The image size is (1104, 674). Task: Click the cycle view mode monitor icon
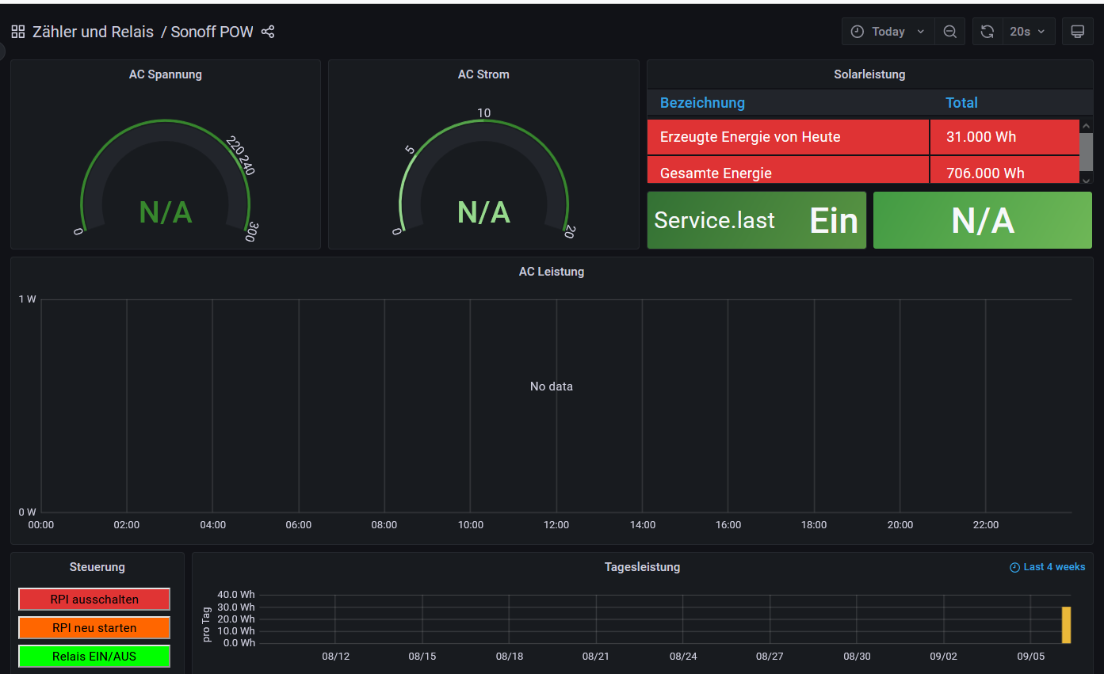pyautogui.click(x=1077, y=32)
